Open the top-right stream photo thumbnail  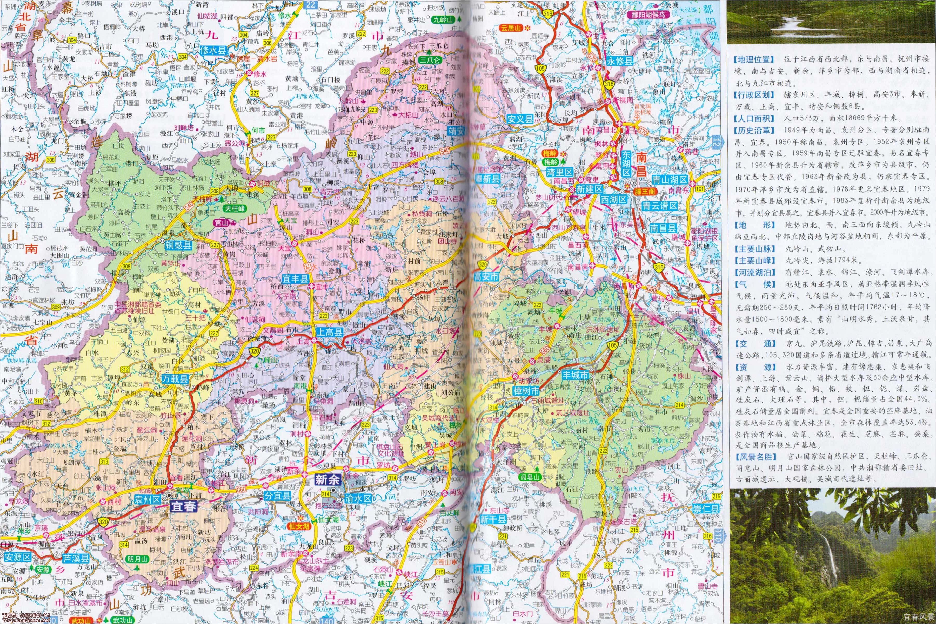(831, 22)
